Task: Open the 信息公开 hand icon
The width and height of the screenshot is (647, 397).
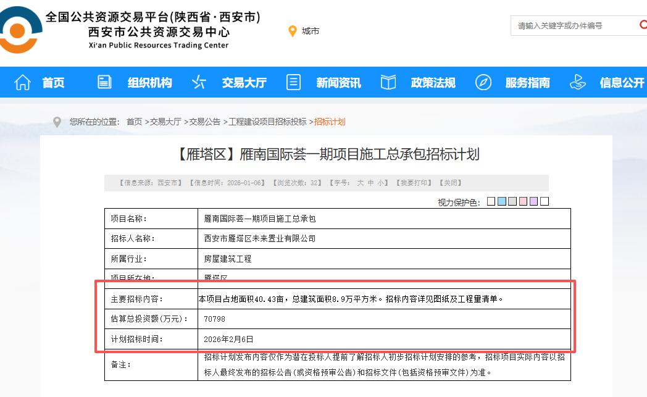Action: [577, 81]
